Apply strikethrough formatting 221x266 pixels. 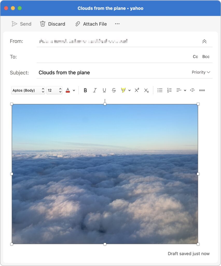(114, 90)
